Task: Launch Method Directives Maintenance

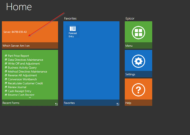Action: pos(28,72)
